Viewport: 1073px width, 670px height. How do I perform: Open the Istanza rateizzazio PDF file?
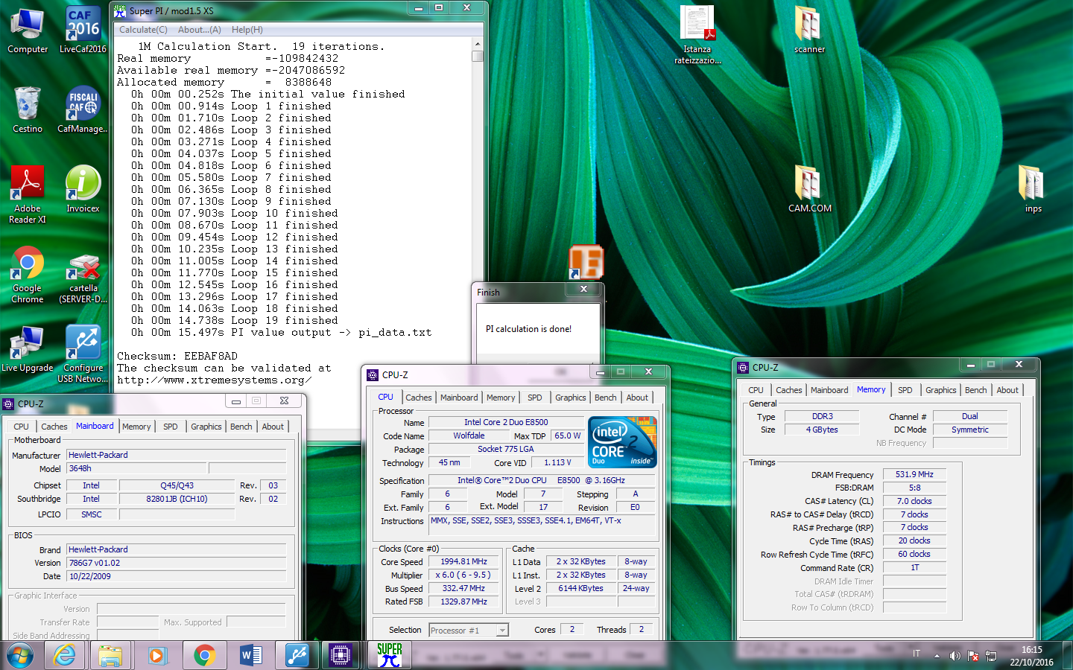pyautogui.click(x=697, y=35)
